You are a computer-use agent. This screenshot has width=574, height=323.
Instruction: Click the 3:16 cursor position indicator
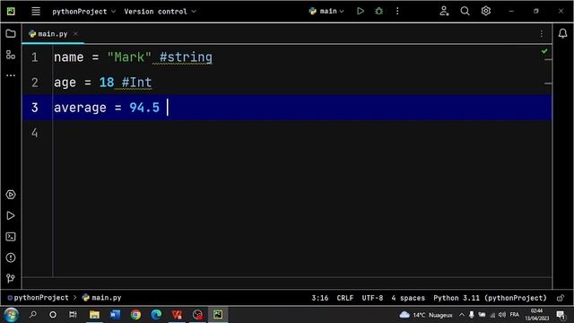320,298
